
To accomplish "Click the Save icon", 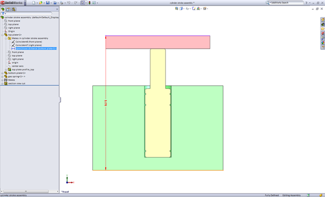I will click(48, 3).
